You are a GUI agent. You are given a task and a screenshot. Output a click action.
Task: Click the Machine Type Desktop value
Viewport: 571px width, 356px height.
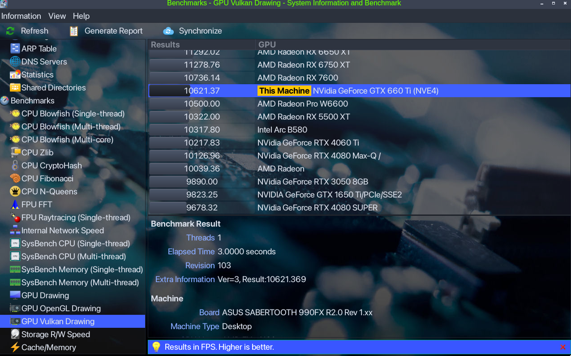pos(237,326)
